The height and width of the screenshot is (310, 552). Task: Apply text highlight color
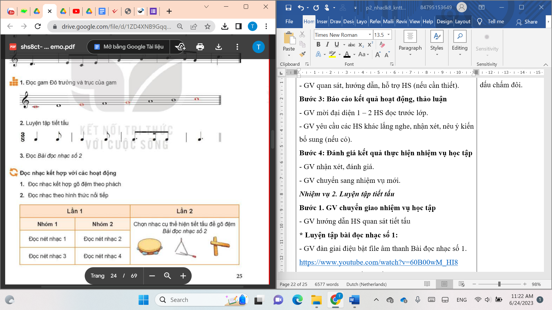coord(332,54)
